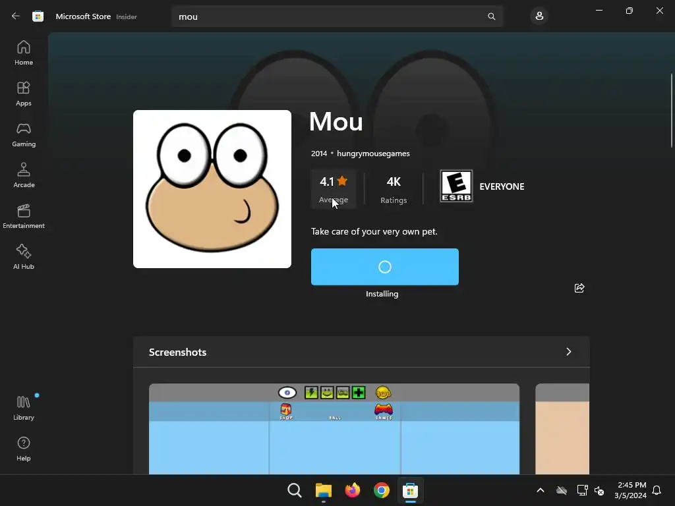Click the OneDrive cloud tray icon
The width and height of the screenshot is (675, 506).
562,490
